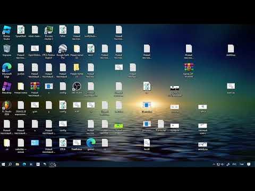Open the Process Hacker 2 shortcut
The width and height of the screenshot is (255, 191).
click(x=49, y=32)
